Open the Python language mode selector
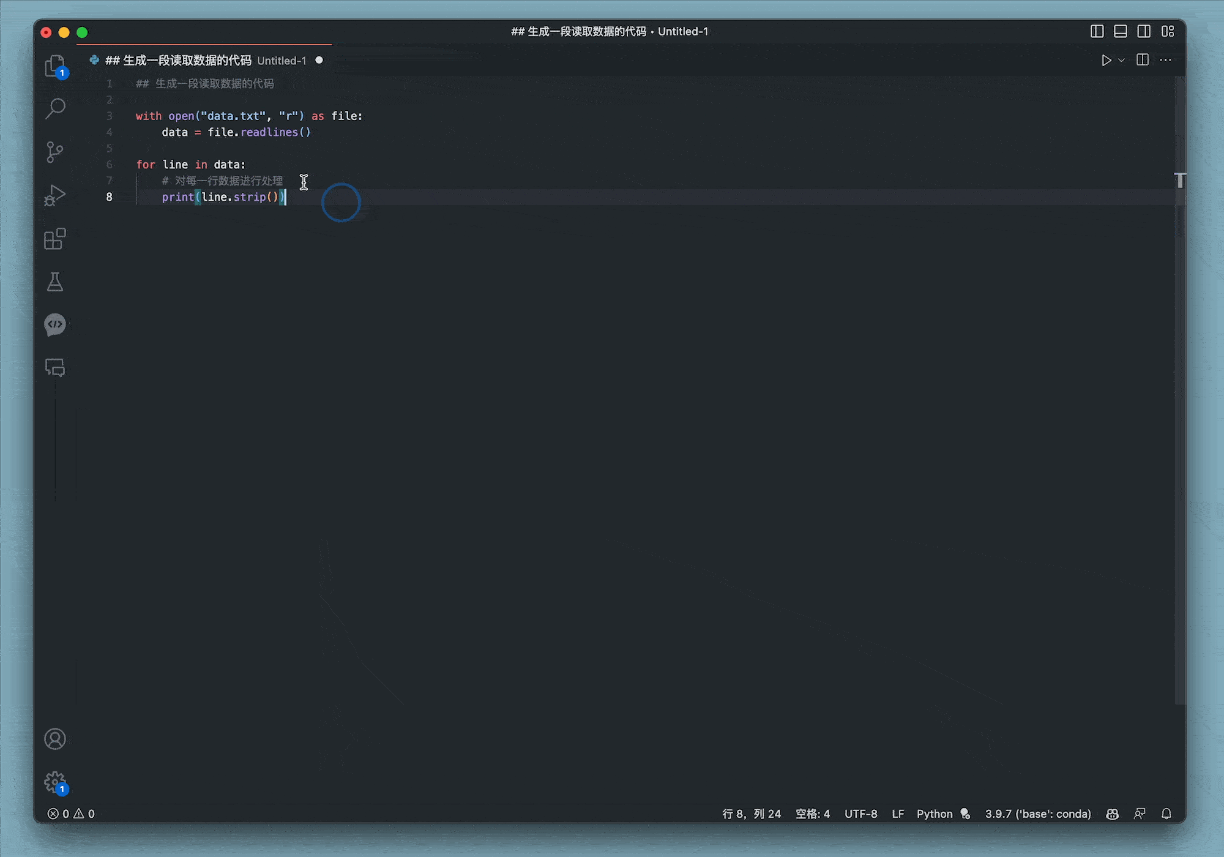1224x857 pixels. coord(934,814)
